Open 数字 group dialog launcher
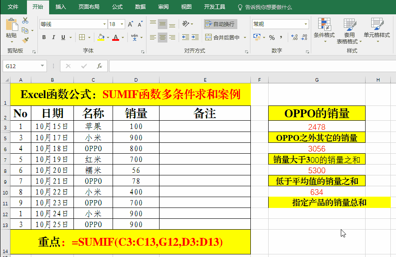 coord(307,52)
